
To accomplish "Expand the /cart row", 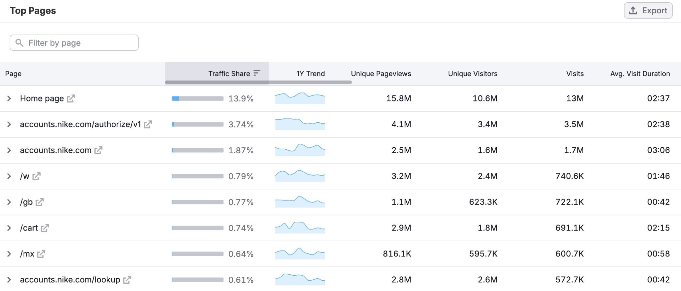I will 9,228.
